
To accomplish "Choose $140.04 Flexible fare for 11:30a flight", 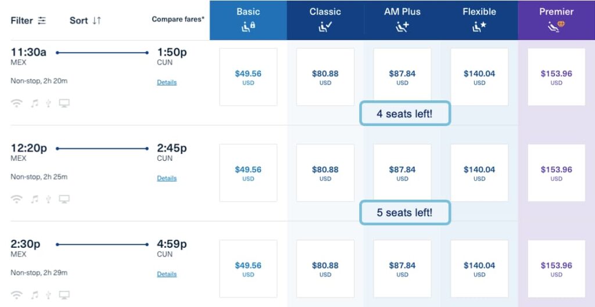I will pyautogui.click(x=479, y=77).
